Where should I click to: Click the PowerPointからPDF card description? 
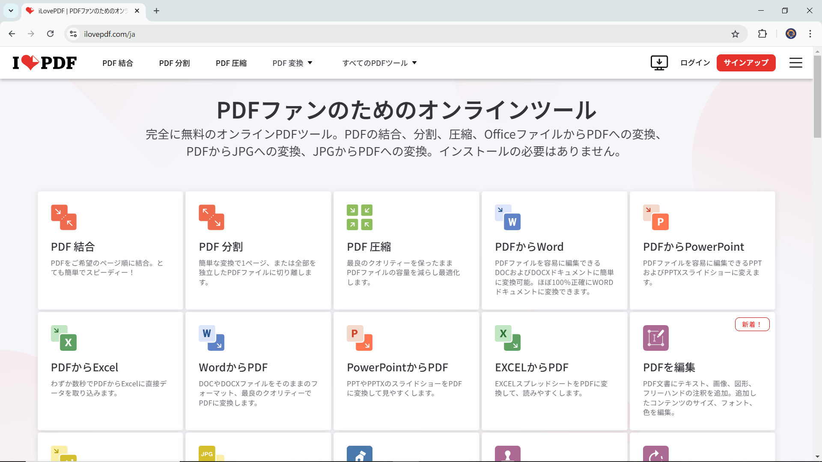coord(404,388)
